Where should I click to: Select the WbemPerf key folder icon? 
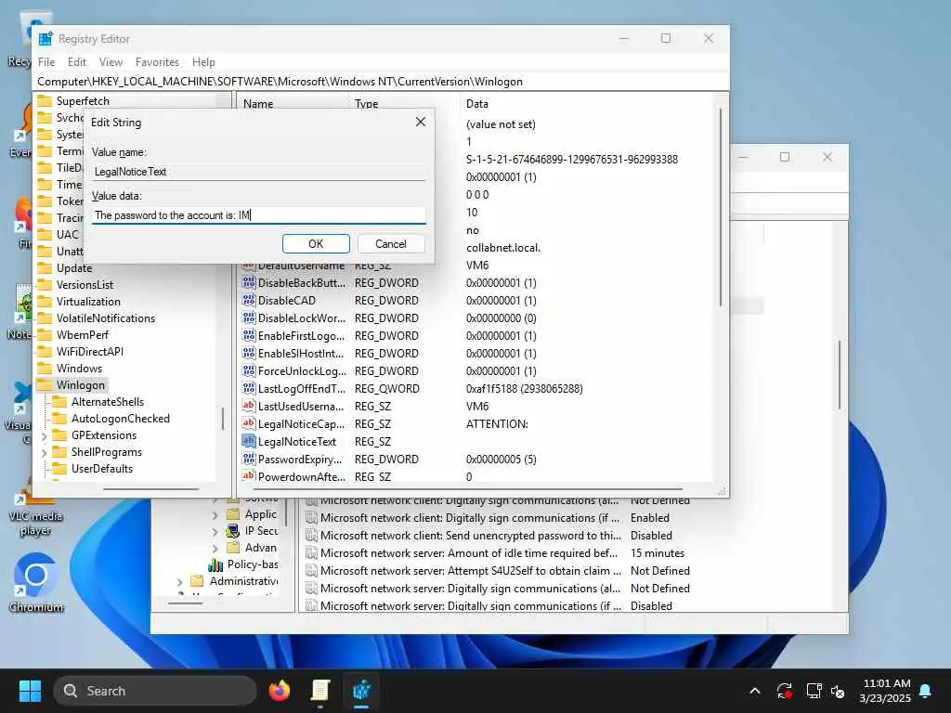tap(45, 334)
